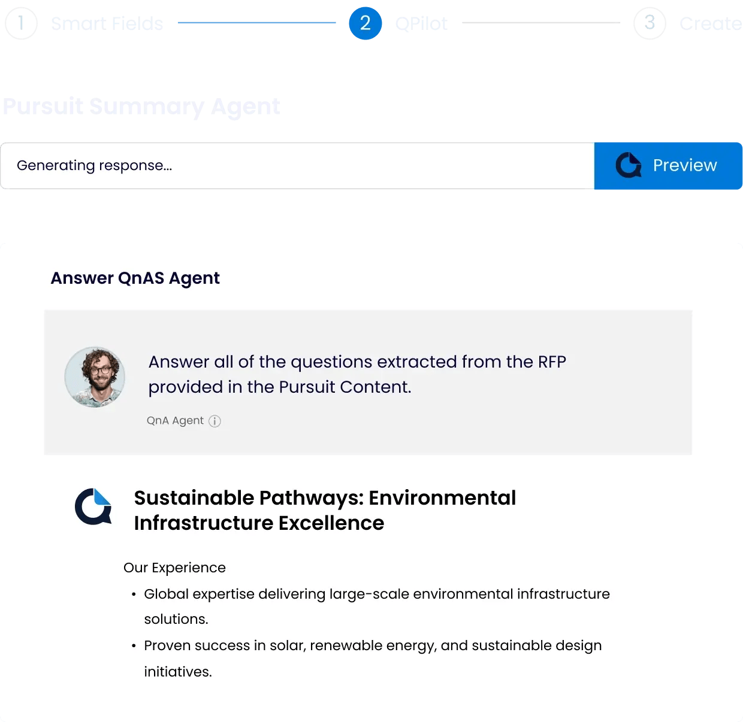Click progress line between Smart Fields and QPilot
This screenshot has height=722, width=743.
tap(256, 23)
